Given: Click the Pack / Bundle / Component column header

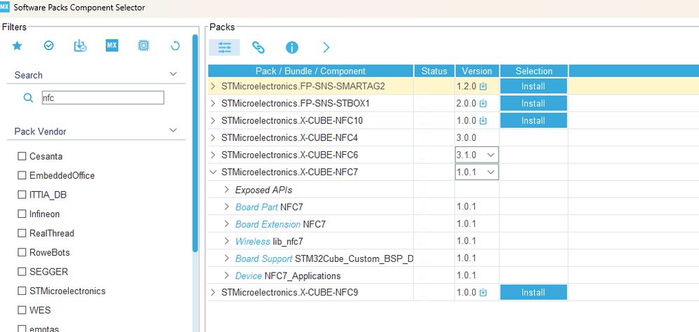Looking at the screenshot, I should (311, 71).
